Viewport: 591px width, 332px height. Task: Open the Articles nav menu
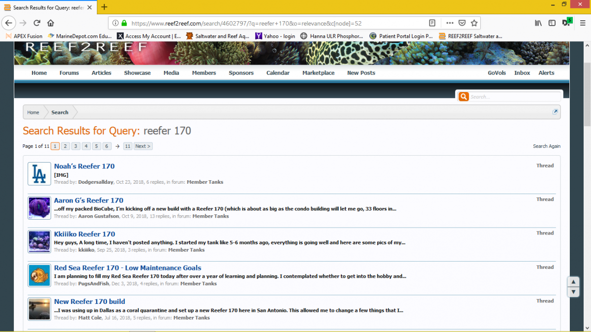101,73
